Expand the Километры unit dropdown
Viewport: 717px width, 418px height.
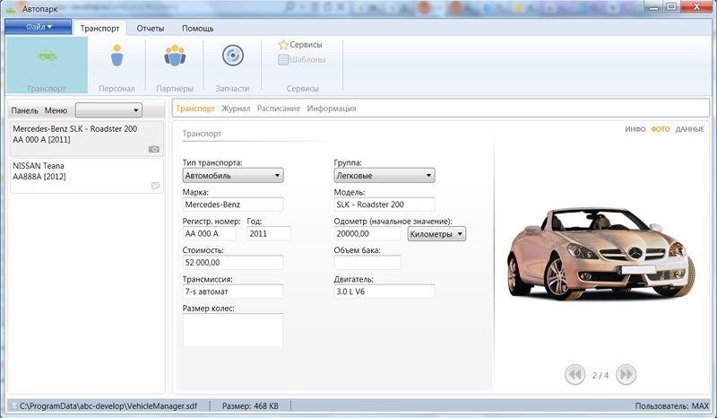[436, 234]
